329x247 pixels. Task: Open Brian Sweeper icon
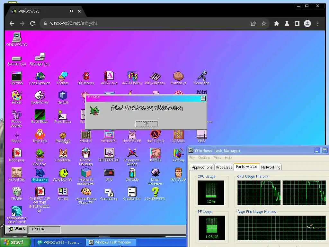pos(155,177)
